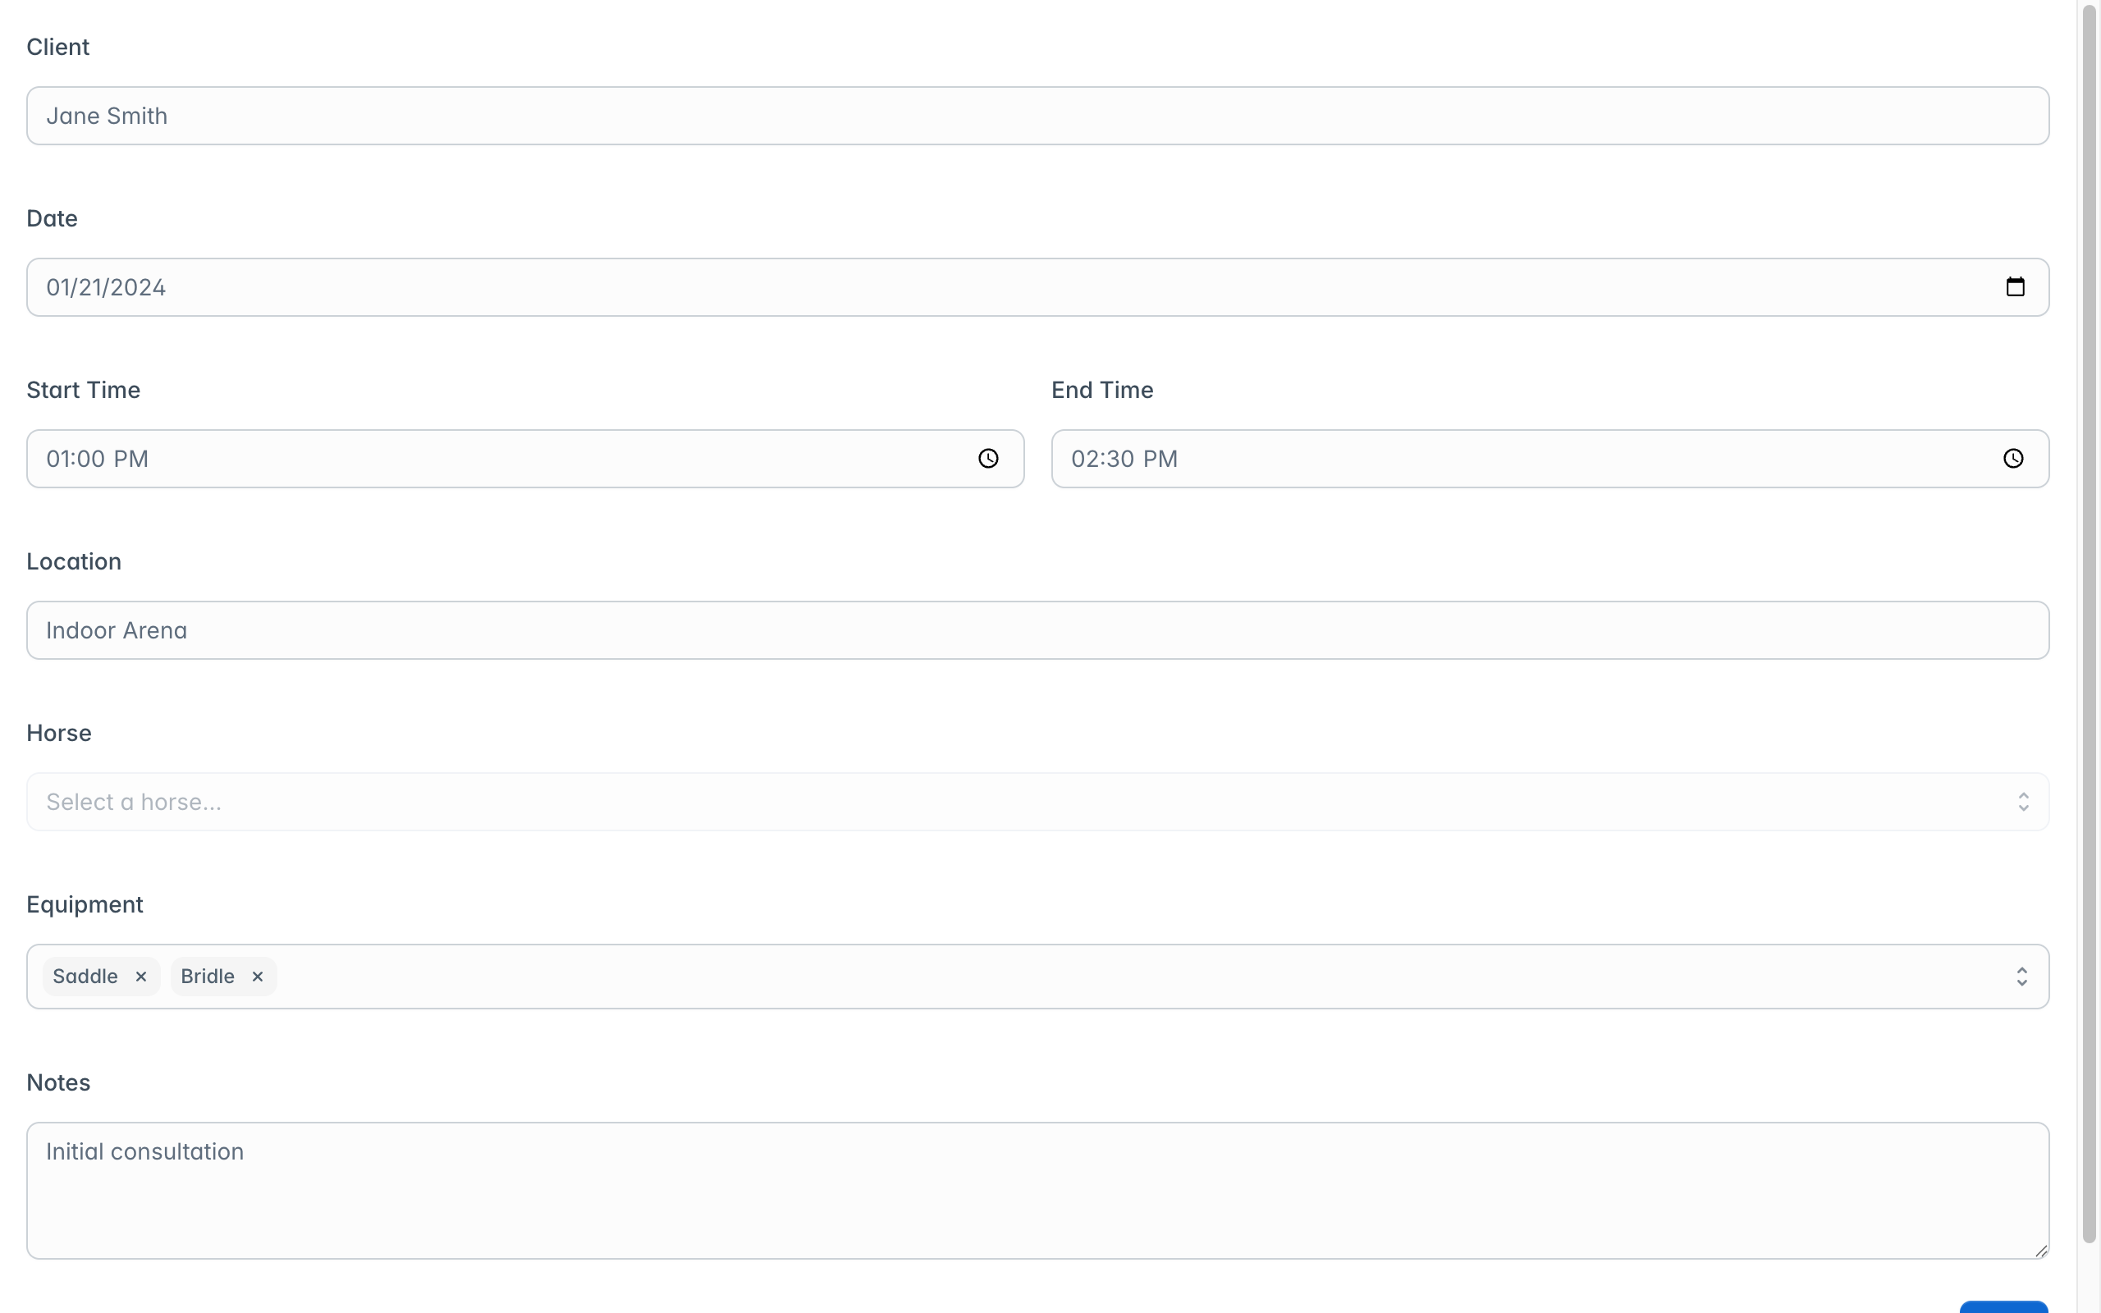Click the clock icon in End Time field
Image resolution: width=2101 pixels, height=1313 pixels.
pyautogui.click(x=2013, y=459)
